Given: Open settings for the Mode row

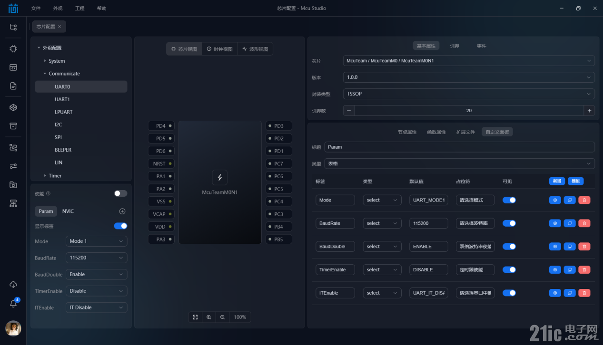Looking at the screenshot, I should point(555,200).
